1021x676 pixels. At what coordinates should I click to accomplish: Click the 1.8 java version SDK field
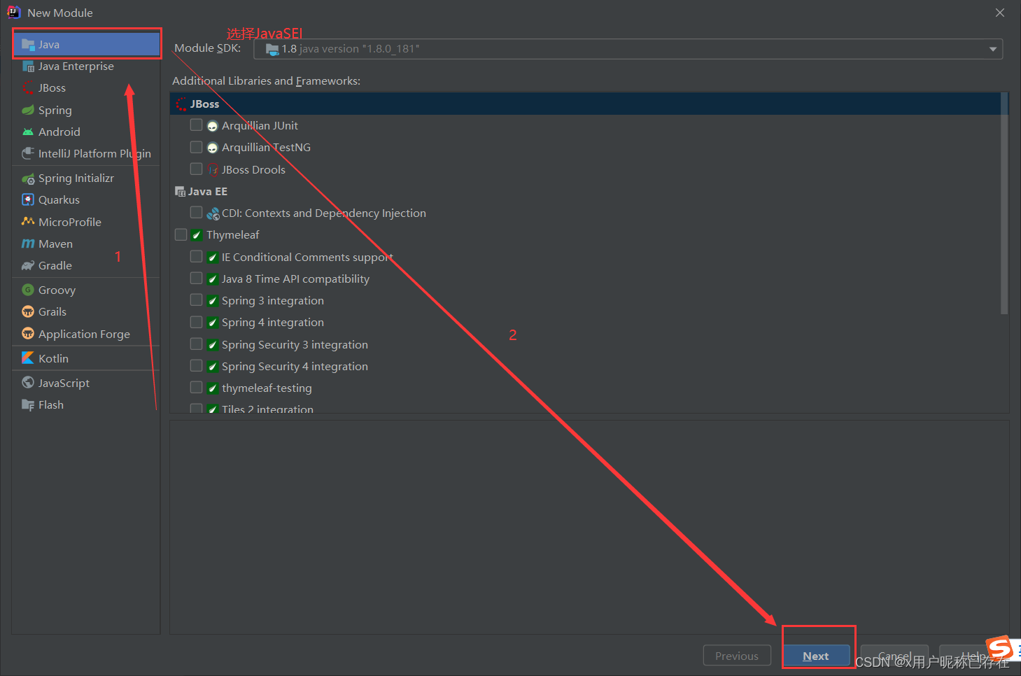(x=628, y=49)
